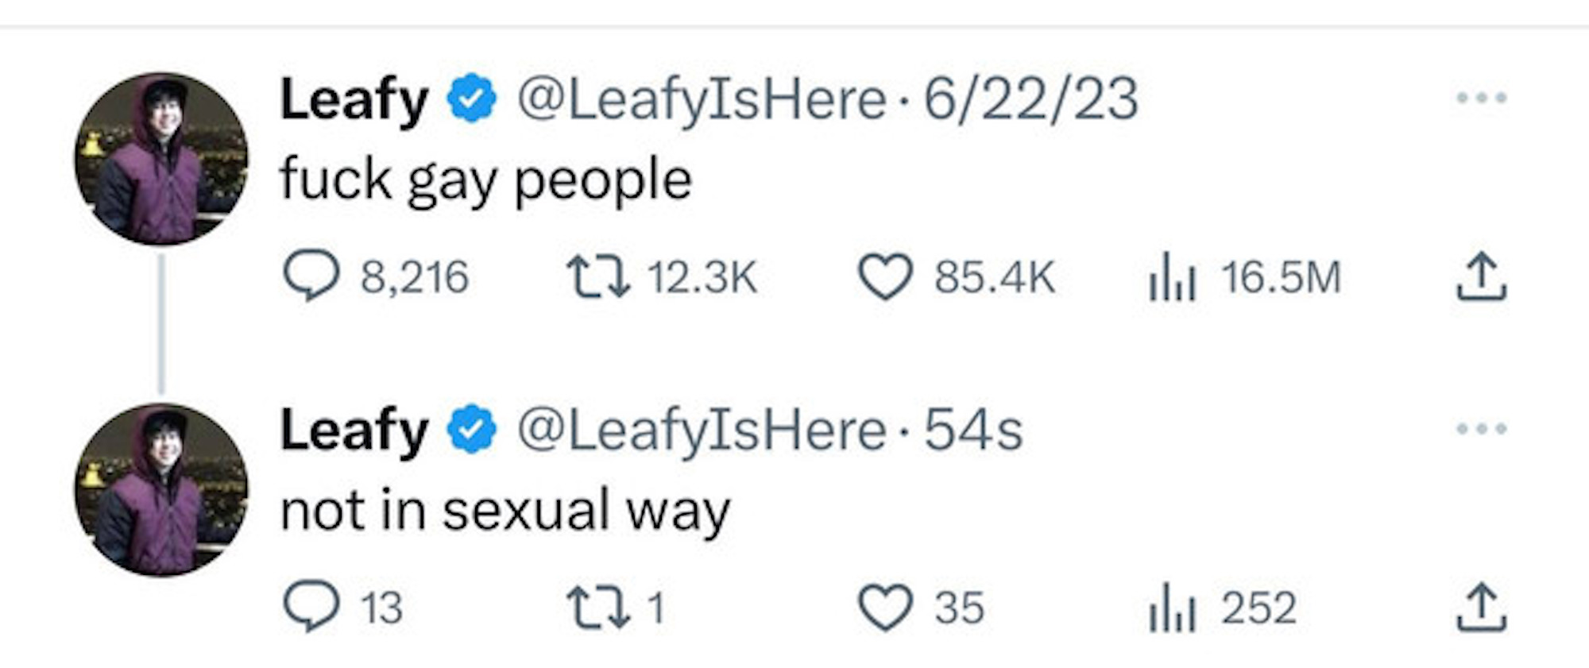Open more options on the 6/22/23 tweet
Screen dimensions: 1589x668
pyautogui.click(x=1481, y=98)
